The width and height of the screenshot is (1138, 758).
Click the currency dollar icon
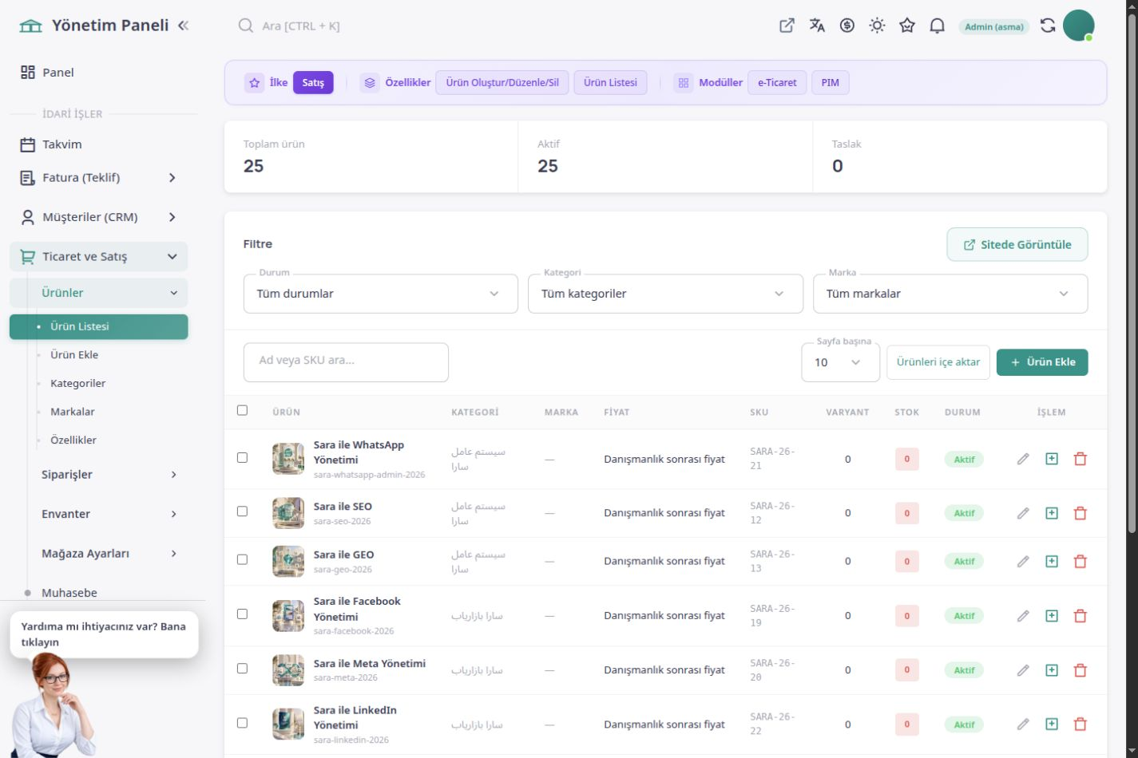point(847,26)
